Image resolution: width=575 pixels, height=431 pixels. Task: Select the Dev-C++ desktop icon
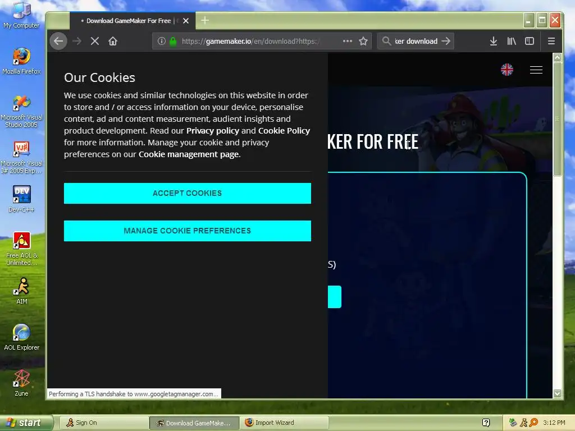tap(21, 199)
